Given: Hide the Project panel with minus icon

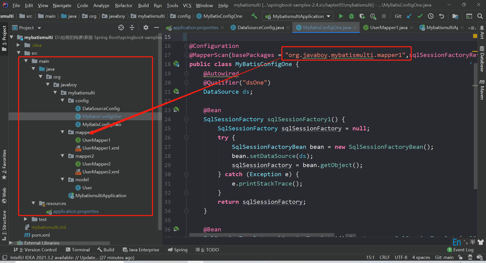Looking at the screenshot, I should pos(156,28).
